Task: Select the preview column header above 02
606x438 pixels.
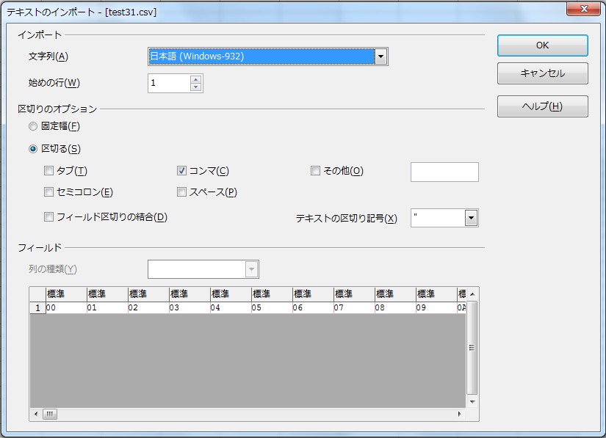Action: click(148, 294)
